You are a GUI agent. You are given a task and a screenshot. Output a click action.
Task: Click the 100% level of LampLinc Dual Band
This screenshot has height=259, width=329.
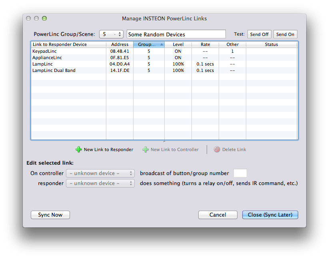(x=178, y=70)
